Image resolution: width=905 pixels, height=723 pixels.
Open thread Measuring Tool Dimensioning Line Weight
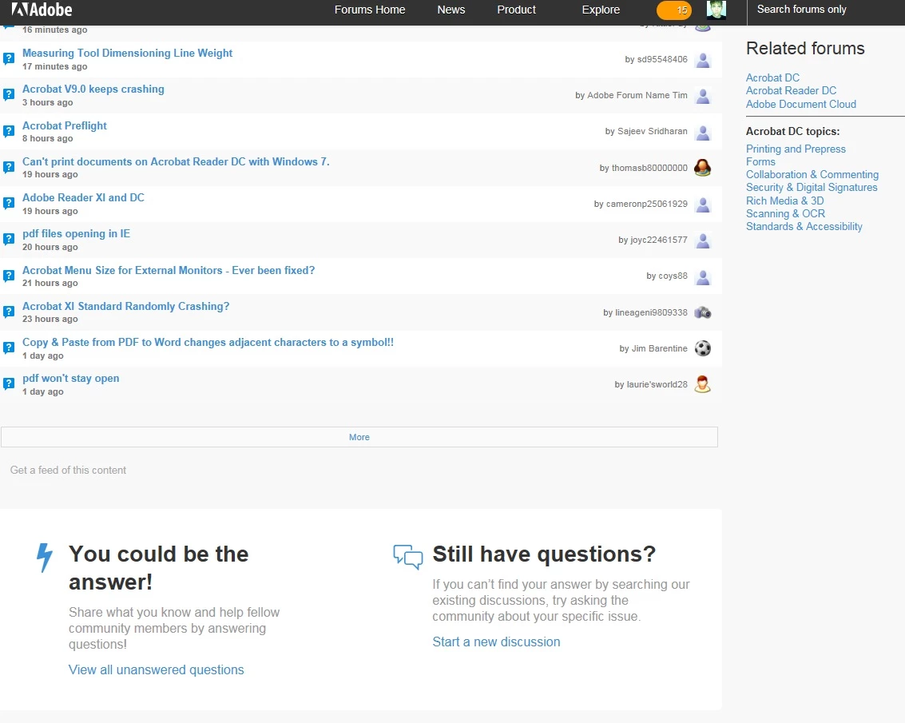[x=127, y=54]
